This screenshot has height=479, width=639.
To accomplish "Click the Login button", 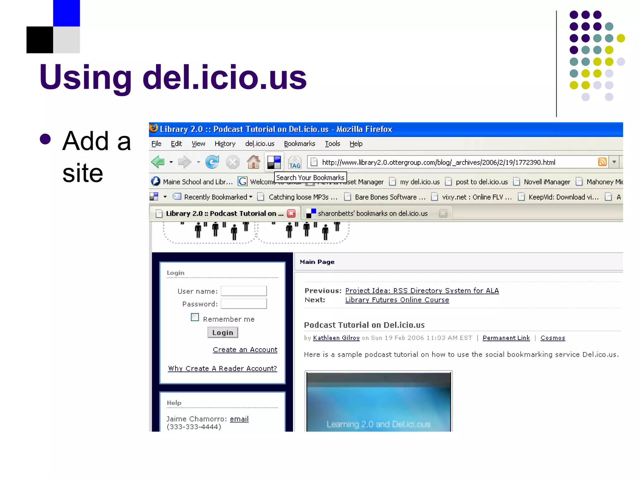I will (223, 332).
